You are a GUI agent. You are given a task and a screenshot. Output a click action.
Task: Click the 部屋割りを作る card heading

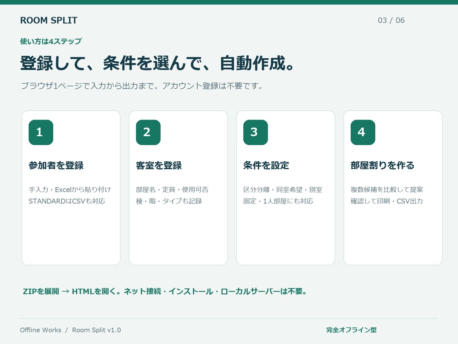(x=382, y=165)
